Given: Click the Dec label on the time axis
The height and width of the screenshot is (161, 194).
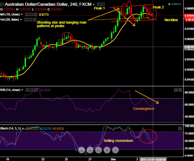Looking at the screenshot, I should click(113, 159).
